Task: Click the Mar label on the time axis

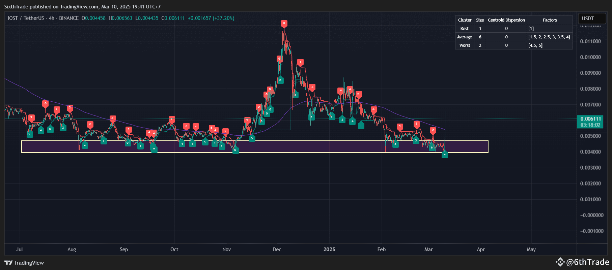Action: coord(428,249)
